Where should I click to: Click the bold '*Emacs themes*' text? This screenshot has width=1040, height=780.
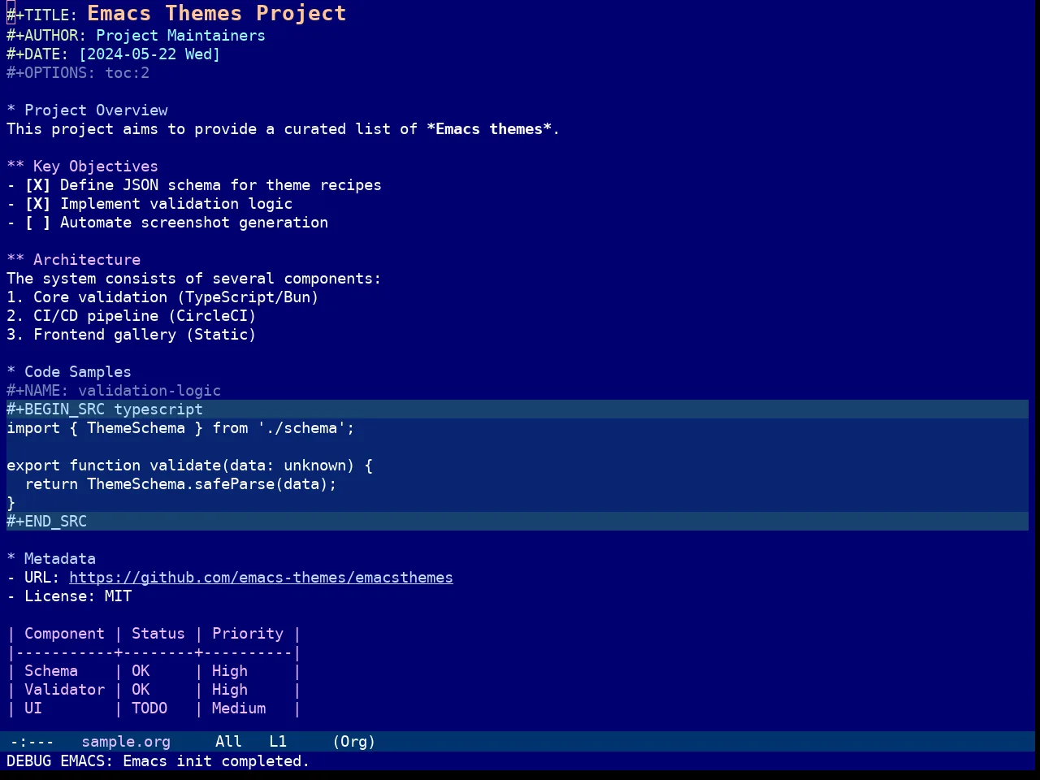(489, 129)
